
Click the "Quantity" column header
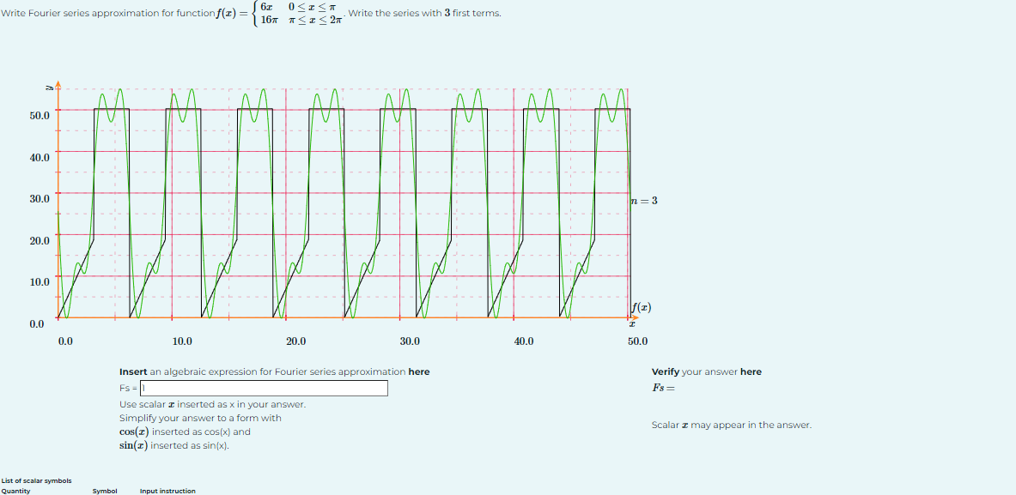(17, 491)
